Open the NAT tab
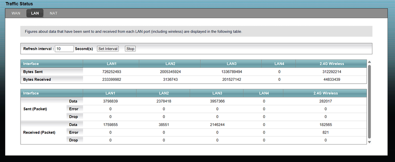 point(53,13)
